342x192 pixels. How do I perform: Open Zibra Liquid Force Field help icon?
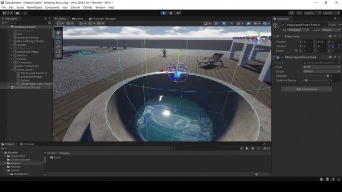[x=330, y=57]
